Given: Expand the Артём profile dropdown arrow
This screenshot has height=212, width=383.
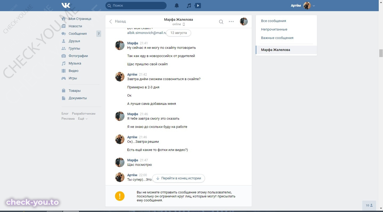Looking at the screenshot, I should pos(314,6).
